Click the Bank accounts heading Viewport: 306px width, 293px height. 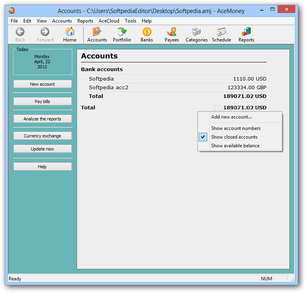tap(102, 69)
